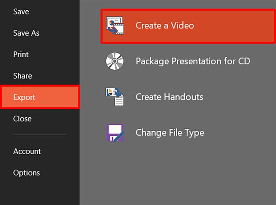
Task: Open the Save As menu item
Action: [26, 33]
